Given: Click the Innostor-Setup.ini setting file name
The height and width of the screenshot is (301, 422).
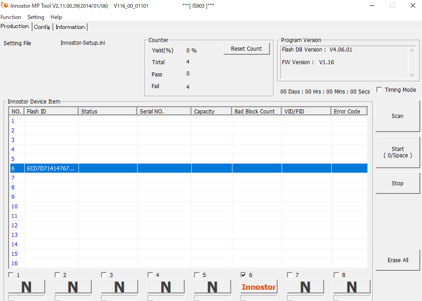Looking at the screenshot, I should (x=83, y=43).
